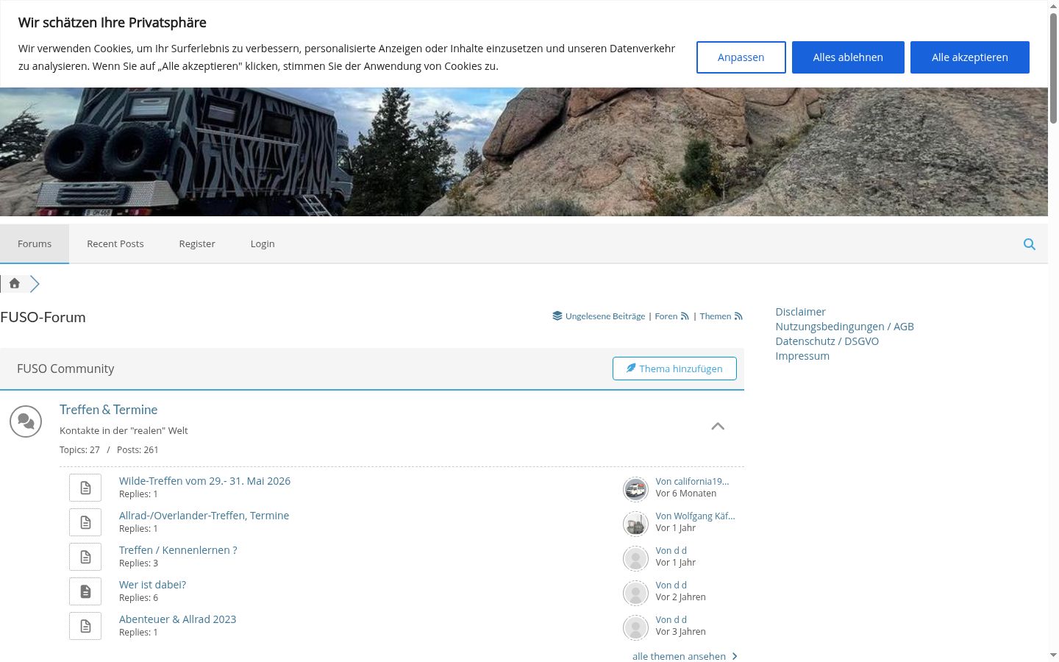The width and height of the screenshot is (1059, 662).
Task: Accept all cookies with Alle akzeptieren
Action: pos(970,57)
